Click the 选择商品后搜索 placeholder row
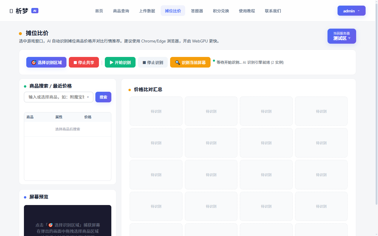This screenshot has width=378, height=236. (68, 129)
